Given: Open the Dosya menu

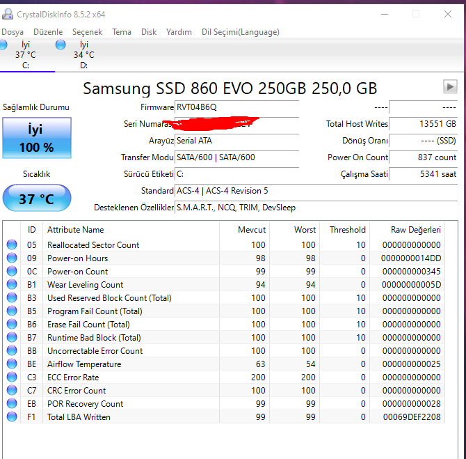Looking at the screenshot, I should click(13, 32).
